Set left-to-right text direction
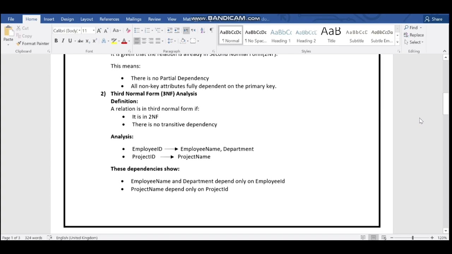The height and width of the screenshot is (254, 452). point(186,30)
